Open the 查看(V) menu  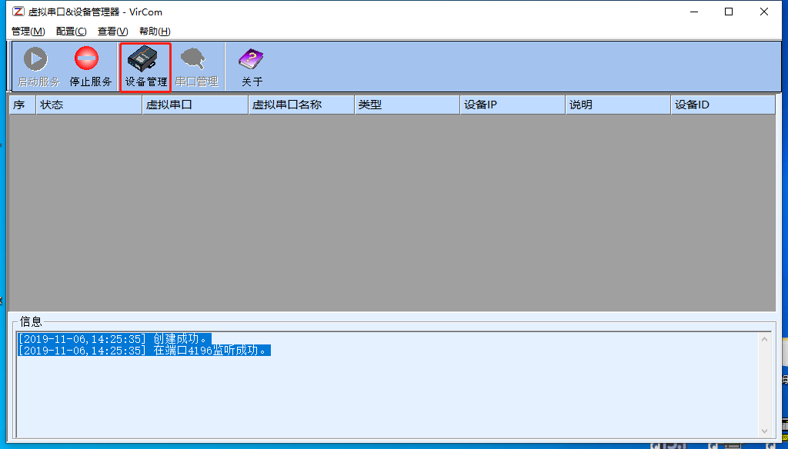[x=111, y=31]
